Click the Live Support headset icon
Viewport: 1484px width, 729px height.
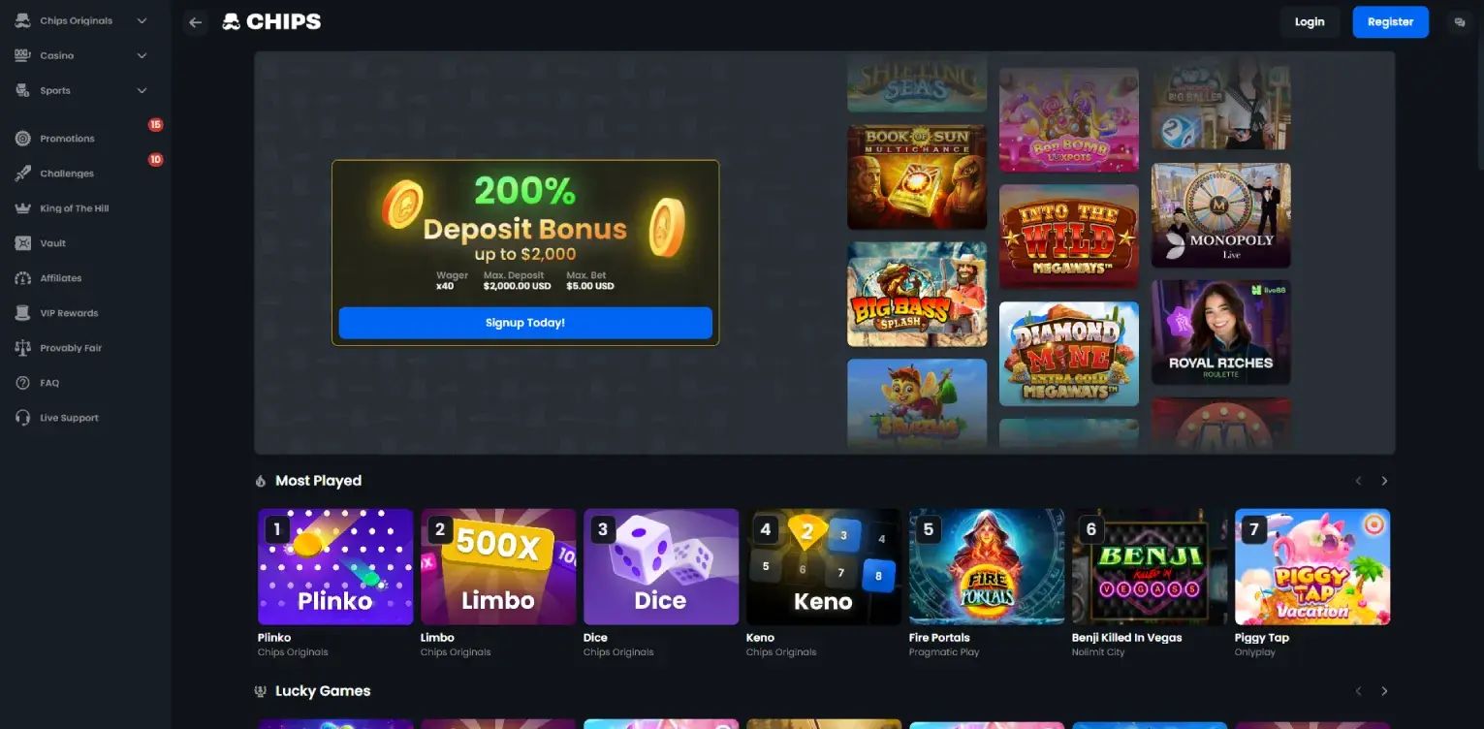click(23, 418)
